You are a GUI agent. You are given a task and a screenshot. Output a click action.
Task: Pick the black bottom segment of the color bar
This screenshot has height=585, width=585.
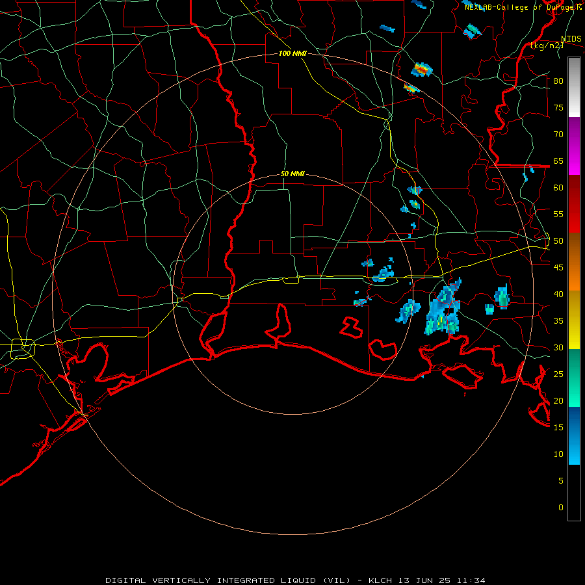(574, 493)
